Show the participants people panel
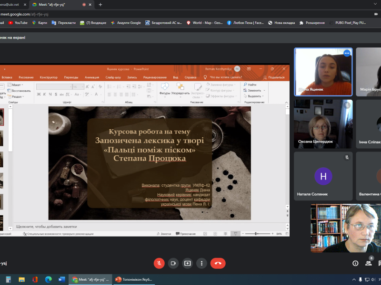Viewport: 381px width, 285px height. [369, 263]
